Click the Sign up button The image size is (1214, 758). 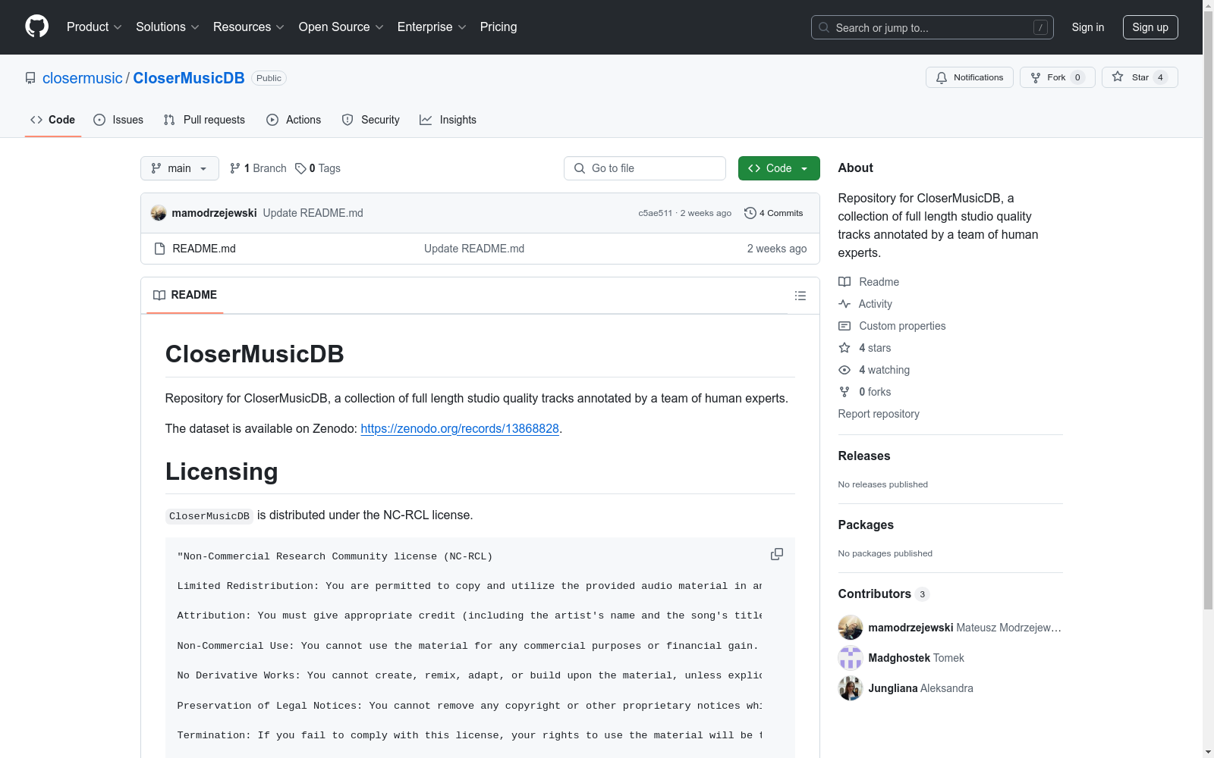point(1150,27)
